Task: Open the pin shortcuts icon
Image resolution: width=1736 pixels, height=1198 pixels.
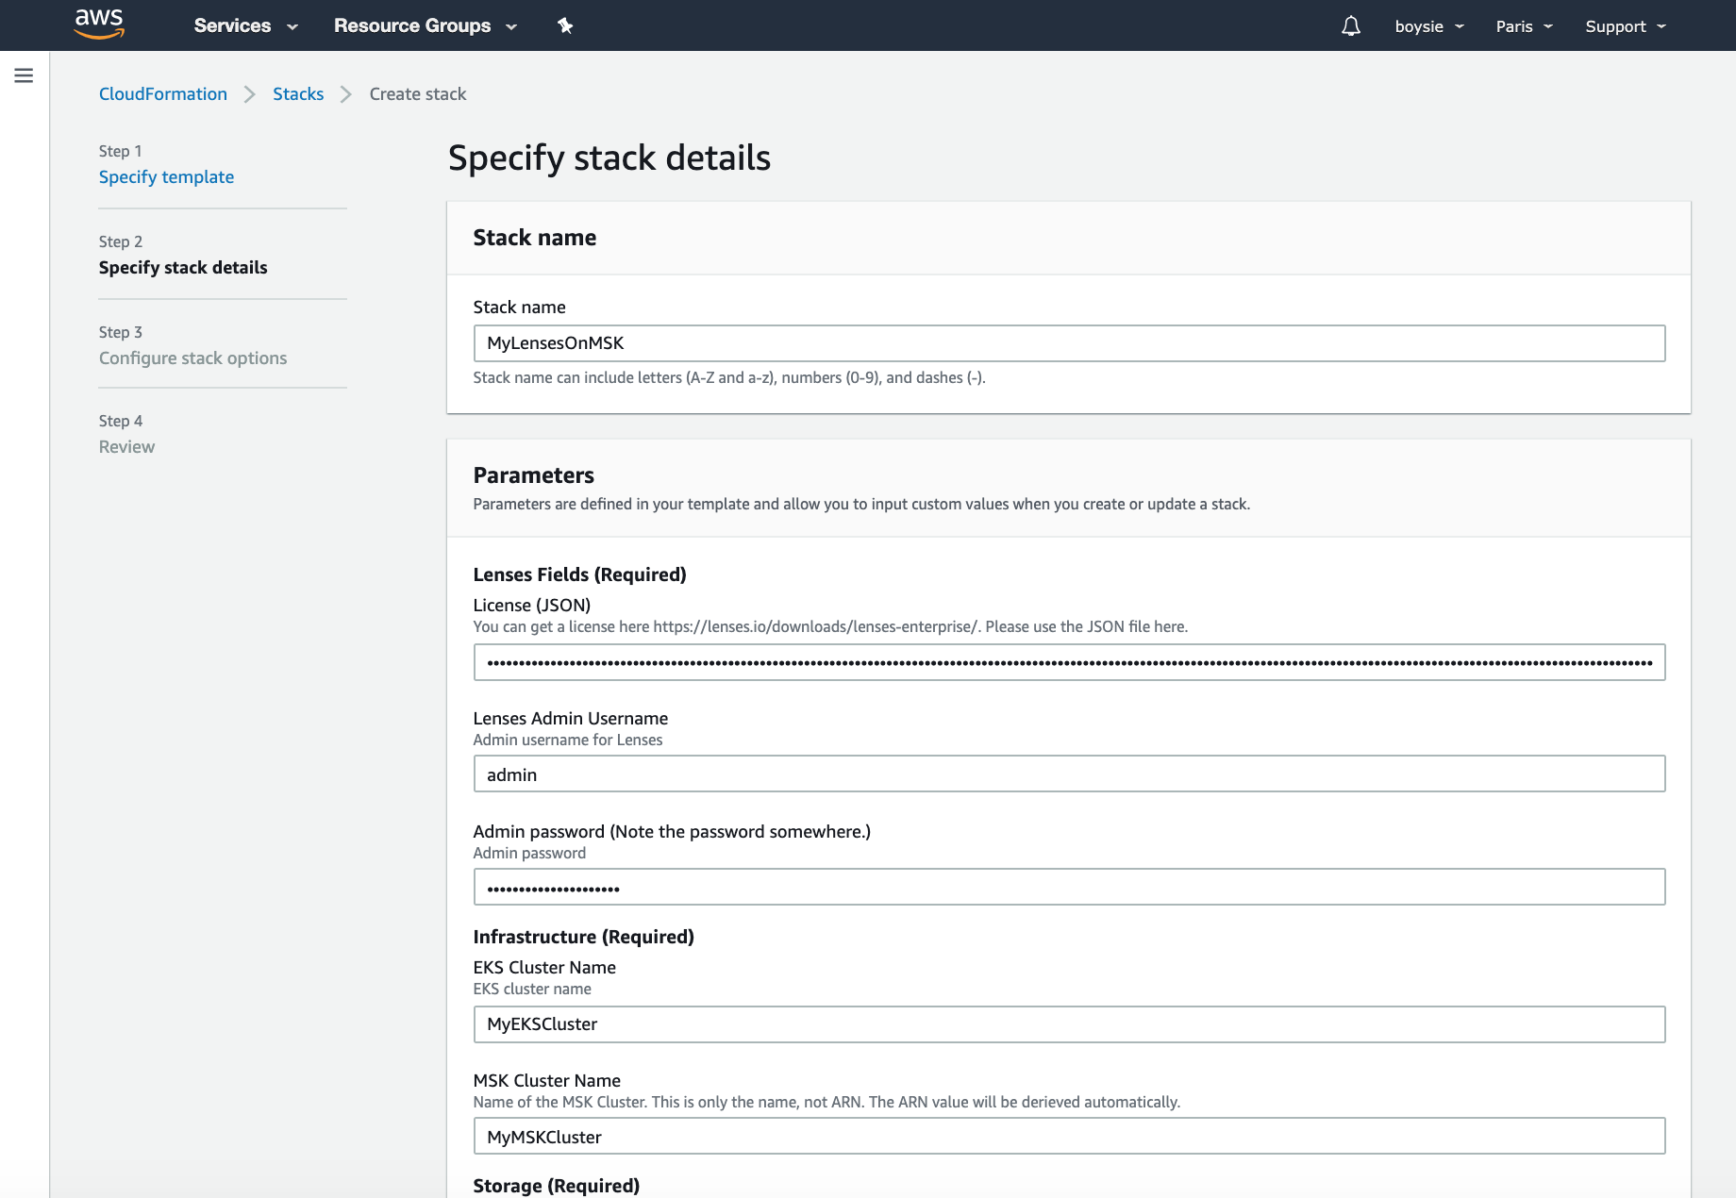Action: click(x=565, y=25)
